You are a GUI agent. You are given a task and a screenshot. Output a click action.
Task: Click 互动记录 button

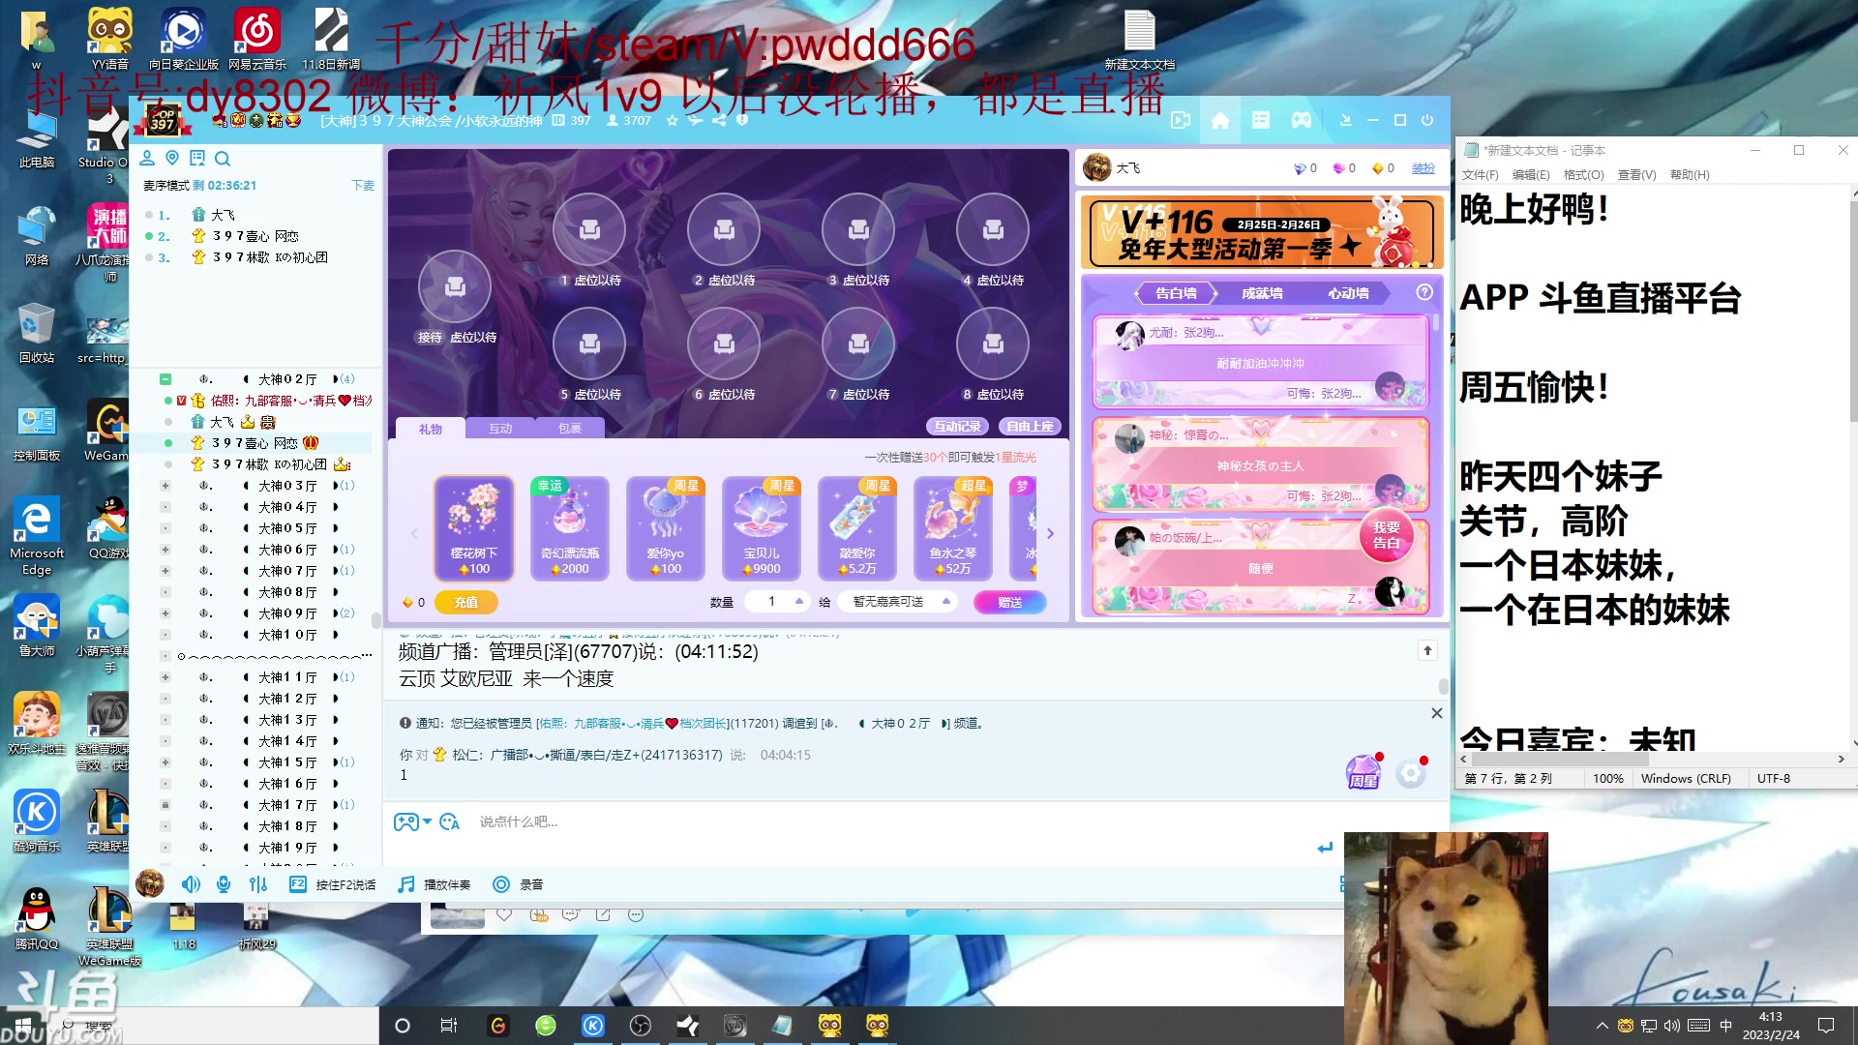point(957,427)
